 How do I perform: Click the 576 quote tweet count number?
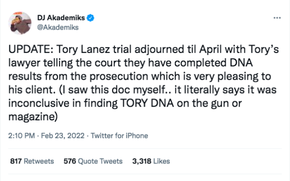click(x=70, y=161)
